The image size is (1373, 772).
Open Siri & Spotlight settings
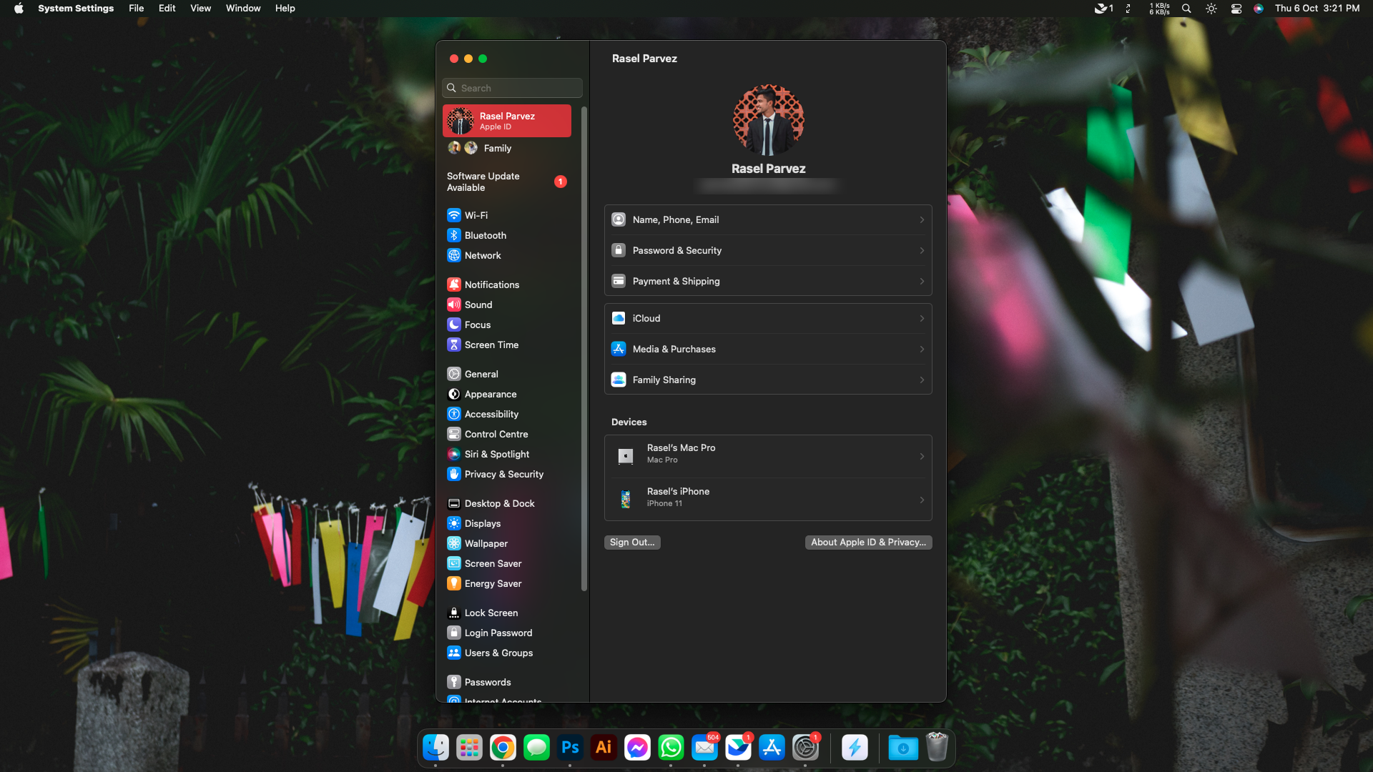click(506, 454)
